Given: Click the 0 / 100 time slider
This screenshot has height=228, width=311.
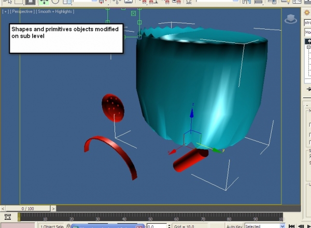Looking at the screenshot, I should [x=28, y=209].
